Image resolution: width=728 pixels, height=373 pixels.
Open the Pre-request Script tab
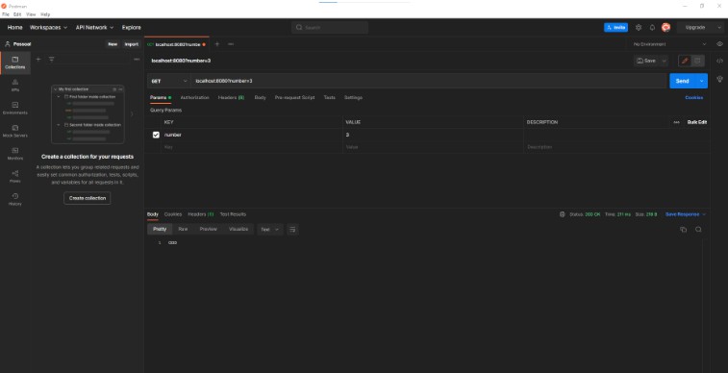tap(294, 97)
